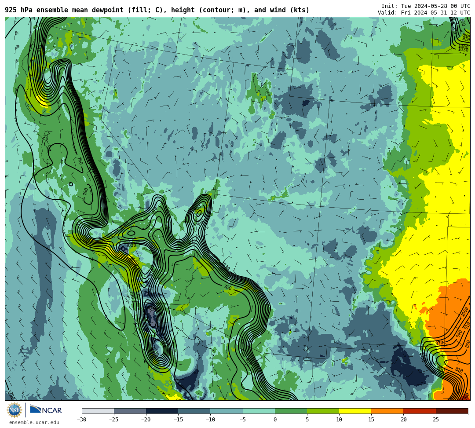The image size is (475, 428).
Task: Click the colorbar tick label 0
Action: pos(275,420)
